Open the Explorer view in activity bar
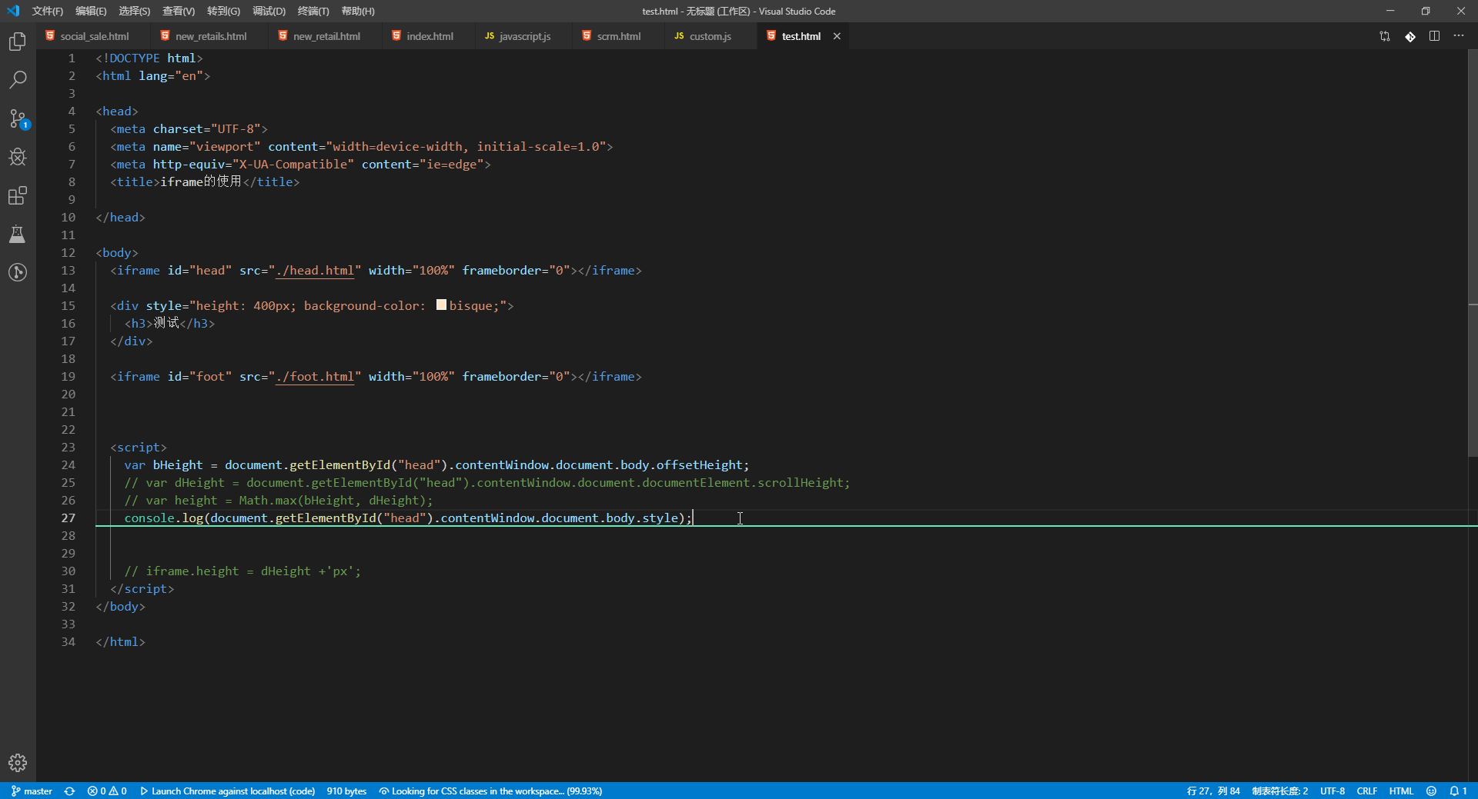 click(x=18, y=42)
